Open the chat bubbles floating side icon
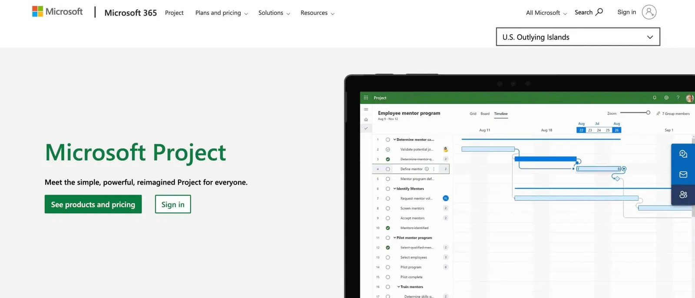This screenshot has height=298, width=695. tap(683, 154)
